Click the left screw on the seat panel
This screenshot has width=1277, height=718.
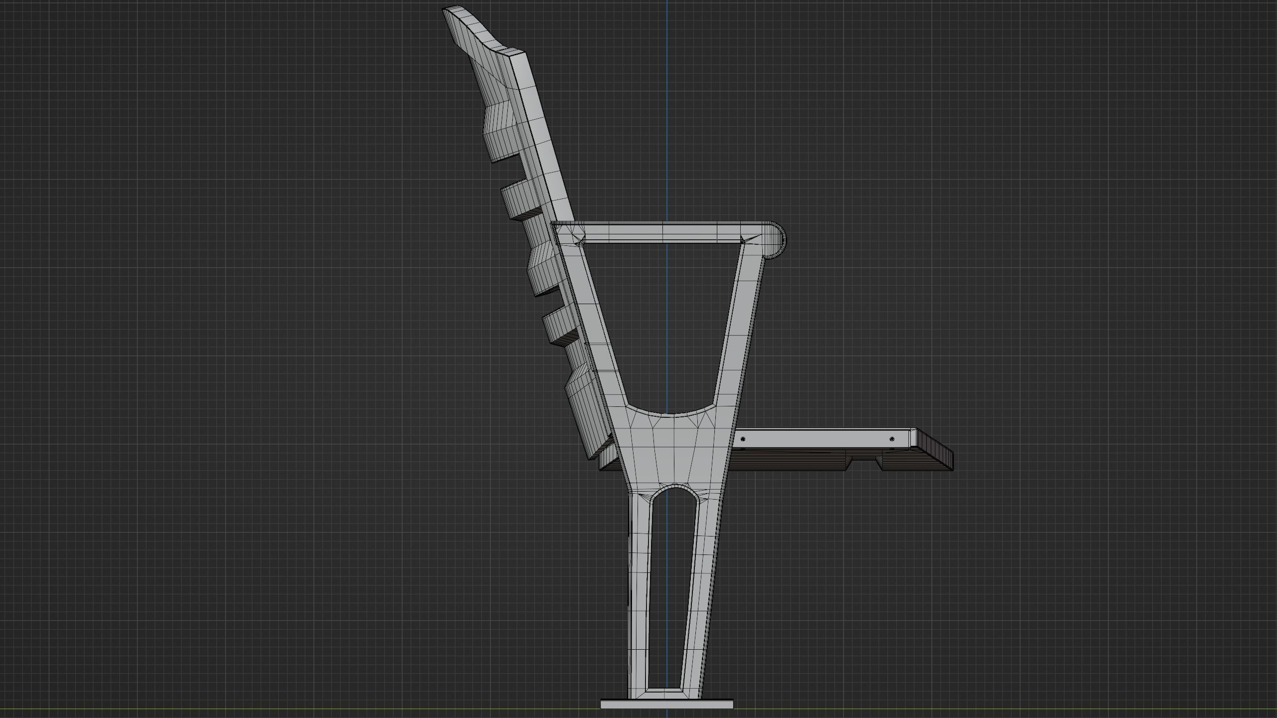(x=743, y=439)
